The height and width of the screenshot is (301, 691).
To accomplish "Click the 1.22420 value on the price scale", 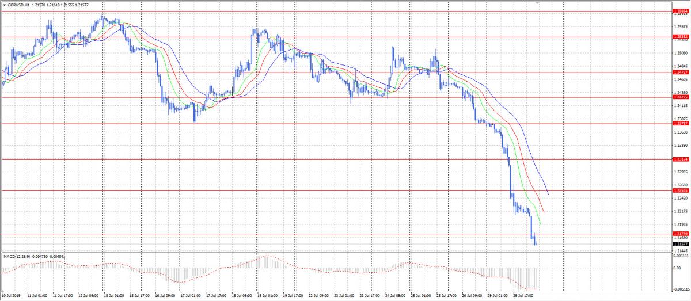I will (681, 199).
